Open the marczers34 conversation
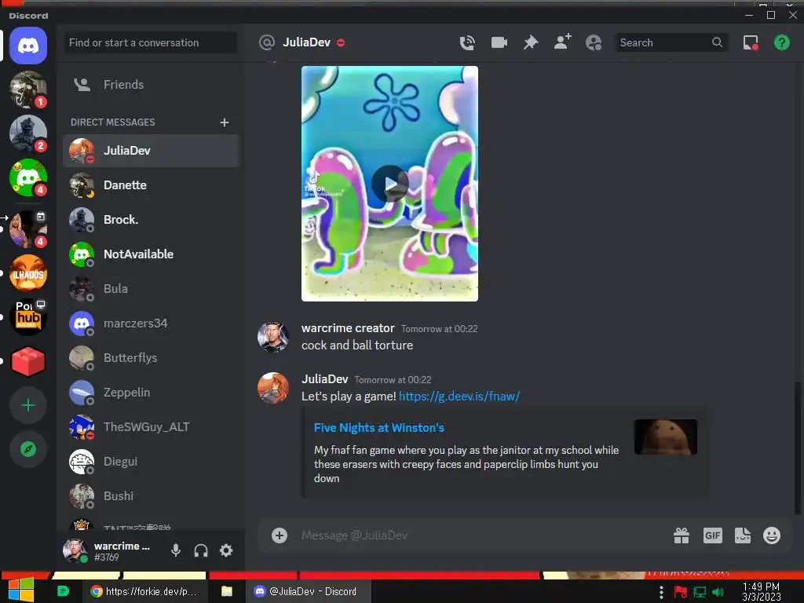Screen dimensions: 804x603 (152, 323)
